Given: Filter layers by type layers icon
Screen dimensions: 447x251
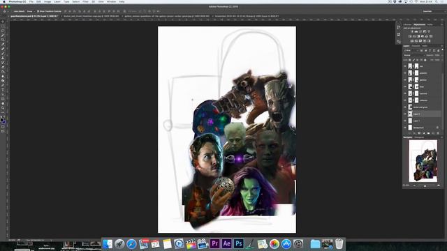Looking at the screenshot, I should (430, 50).
